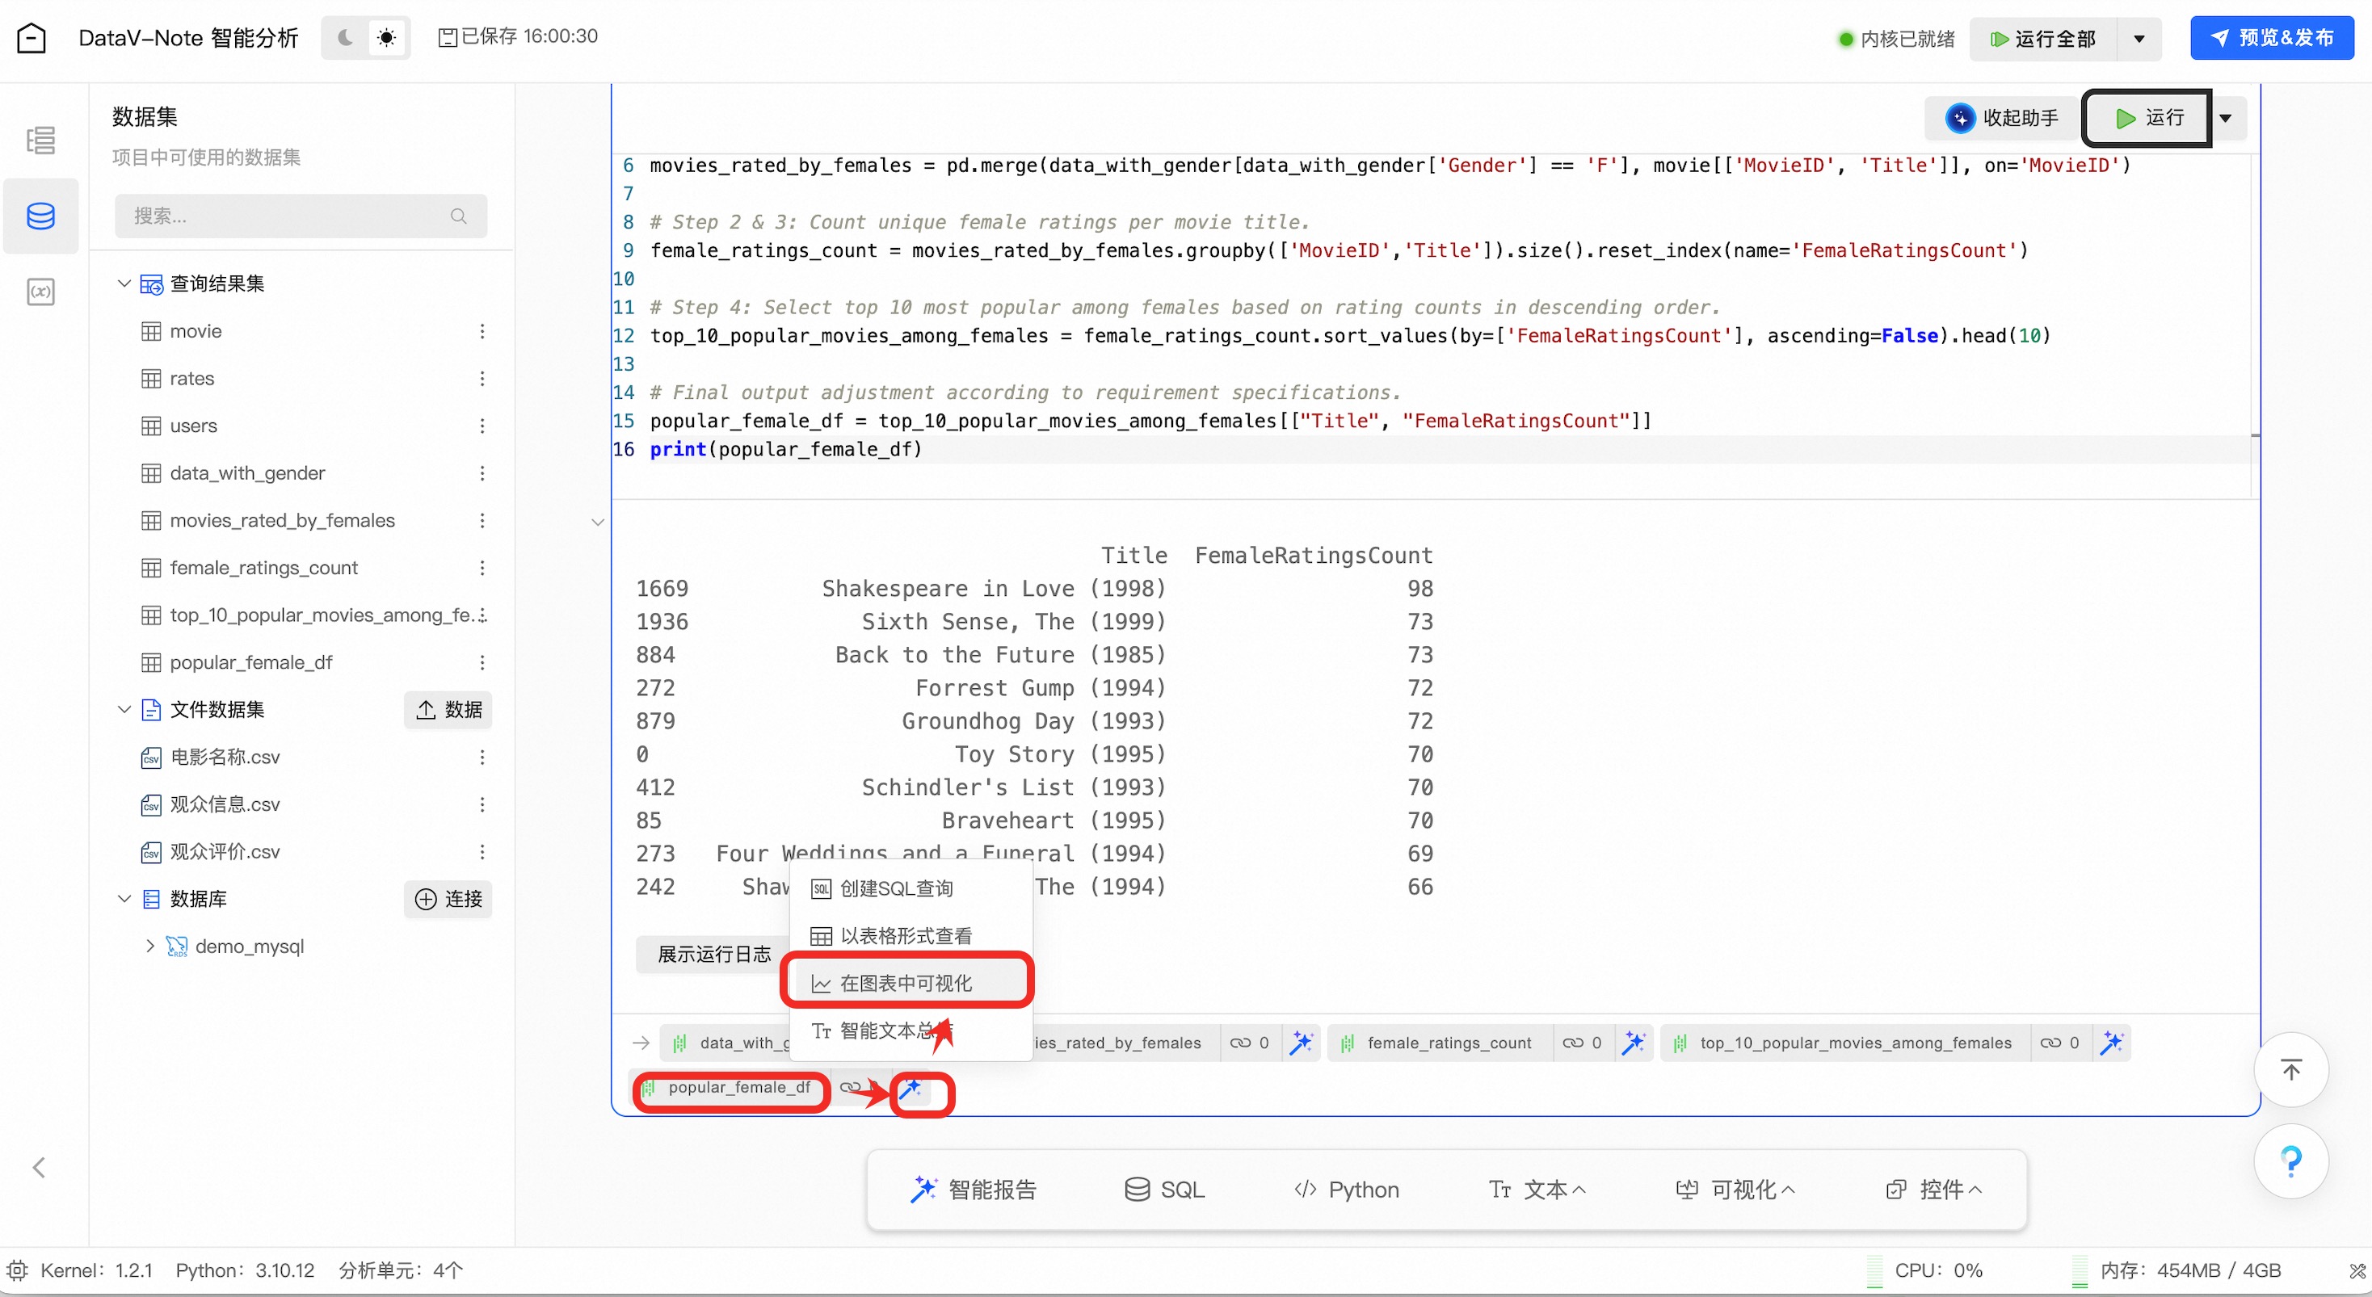The image size is (2372, 1297).
Task: Open the outline list sidebar icon
Action: coord(40,140)
